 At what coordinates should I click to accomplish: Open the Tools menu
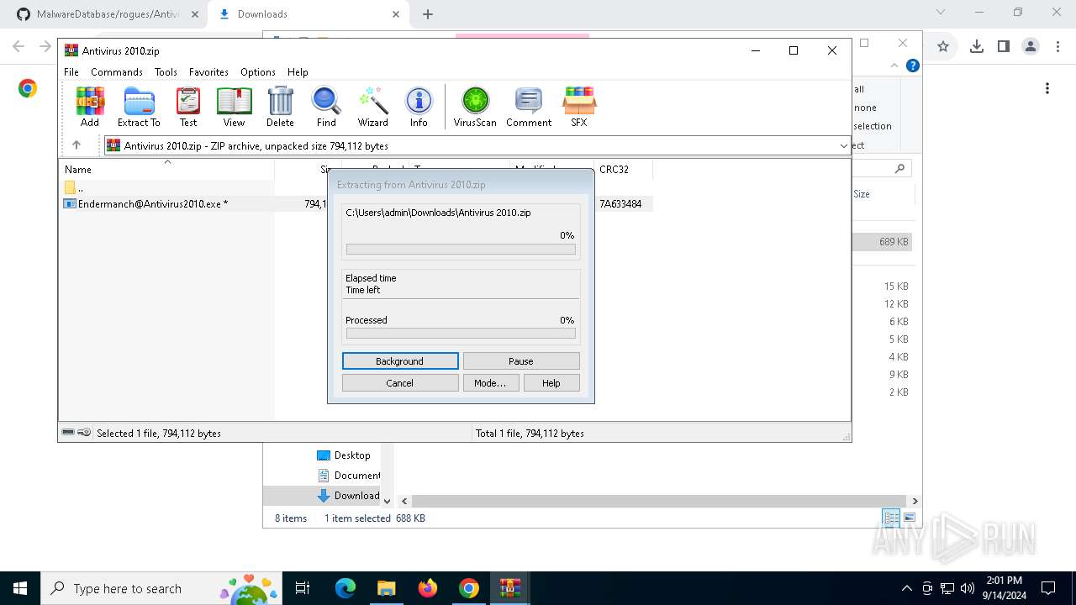(166, 72)
